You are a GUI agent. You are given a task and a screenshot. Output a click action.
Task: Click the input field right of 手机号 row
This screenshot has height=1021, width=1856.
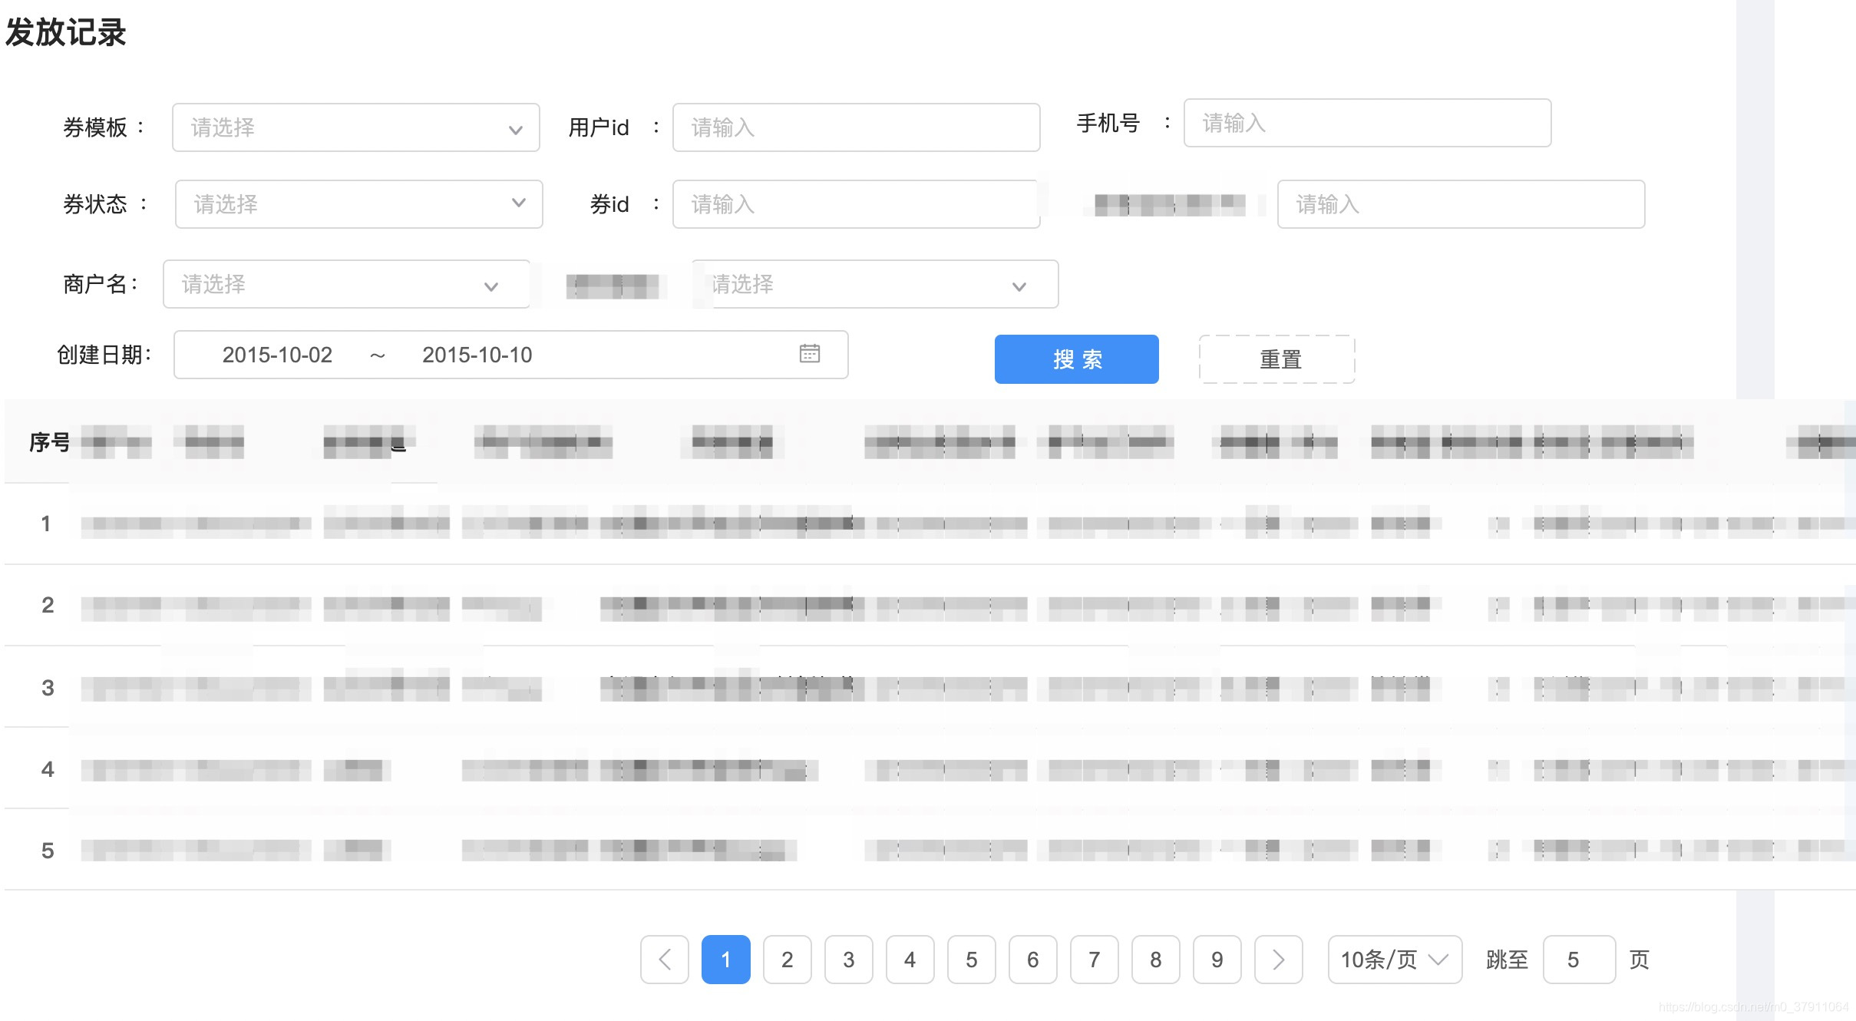point(1461,204)
